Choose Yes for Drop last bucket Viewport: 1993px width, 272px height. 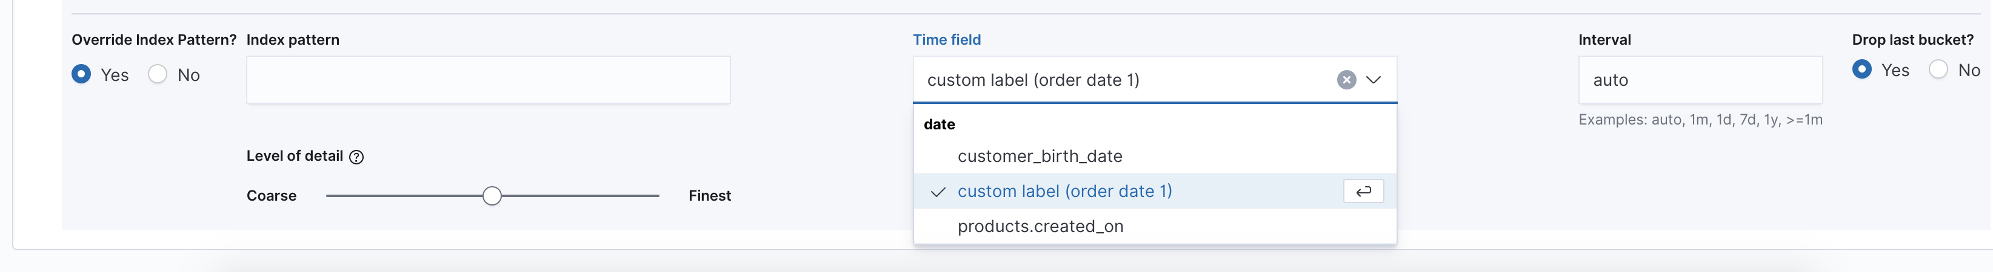[1862, 70]
